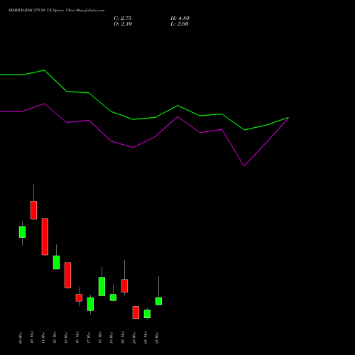Click the 23 Mar date label

point(134,338)
